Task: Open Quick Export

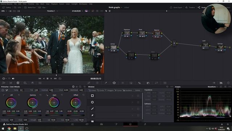Action: point(176,7)
